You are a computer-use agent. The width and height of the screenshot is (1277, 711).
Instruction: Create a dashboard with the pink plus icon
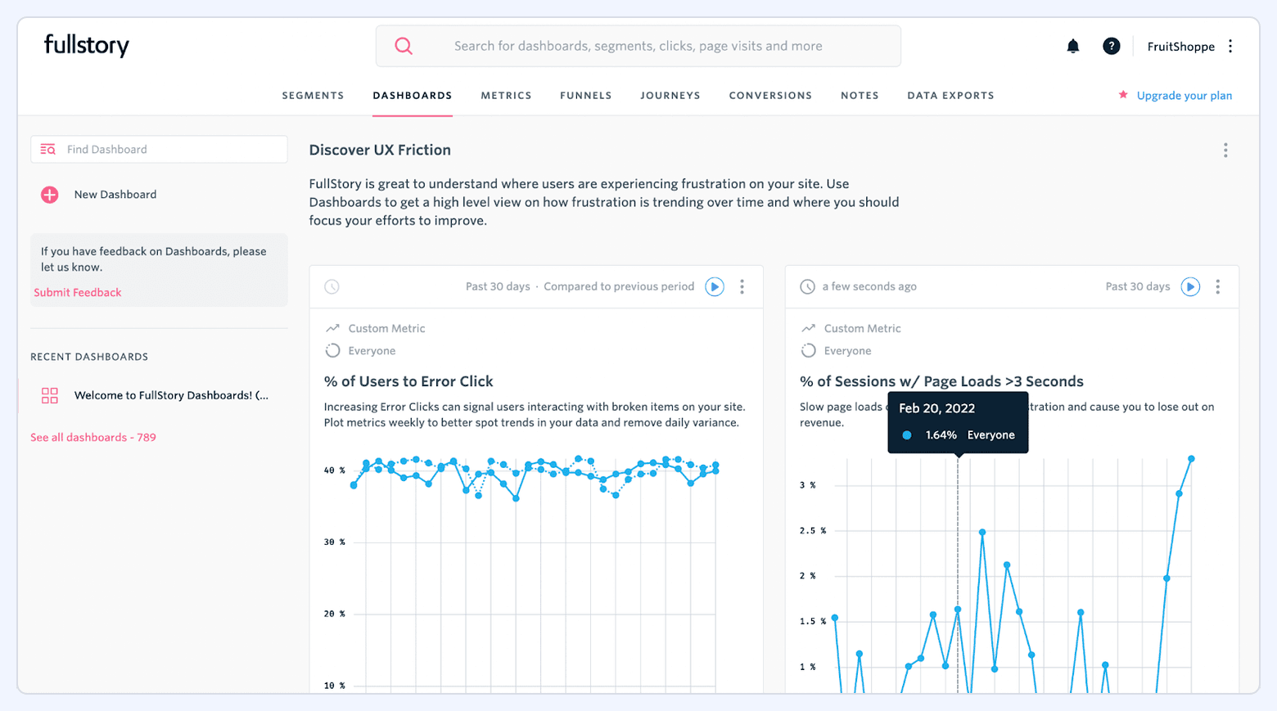(x=49, y=195)
